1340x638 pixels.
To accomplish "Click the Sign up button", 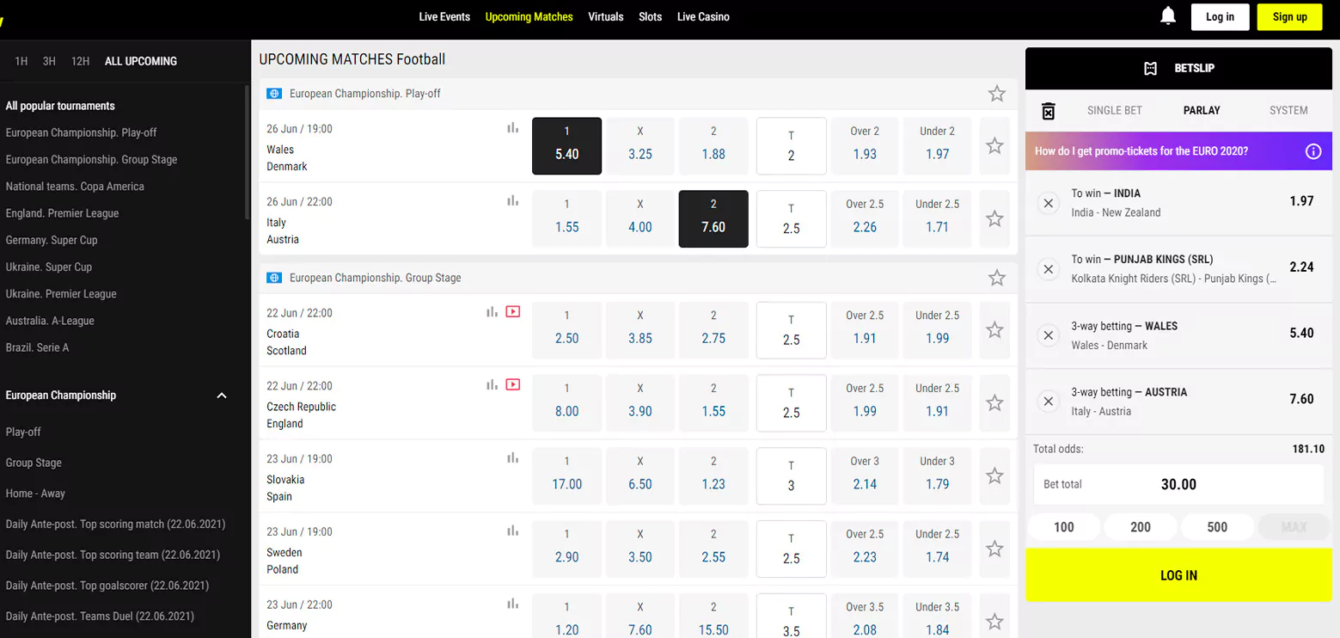I will 1289,17.
